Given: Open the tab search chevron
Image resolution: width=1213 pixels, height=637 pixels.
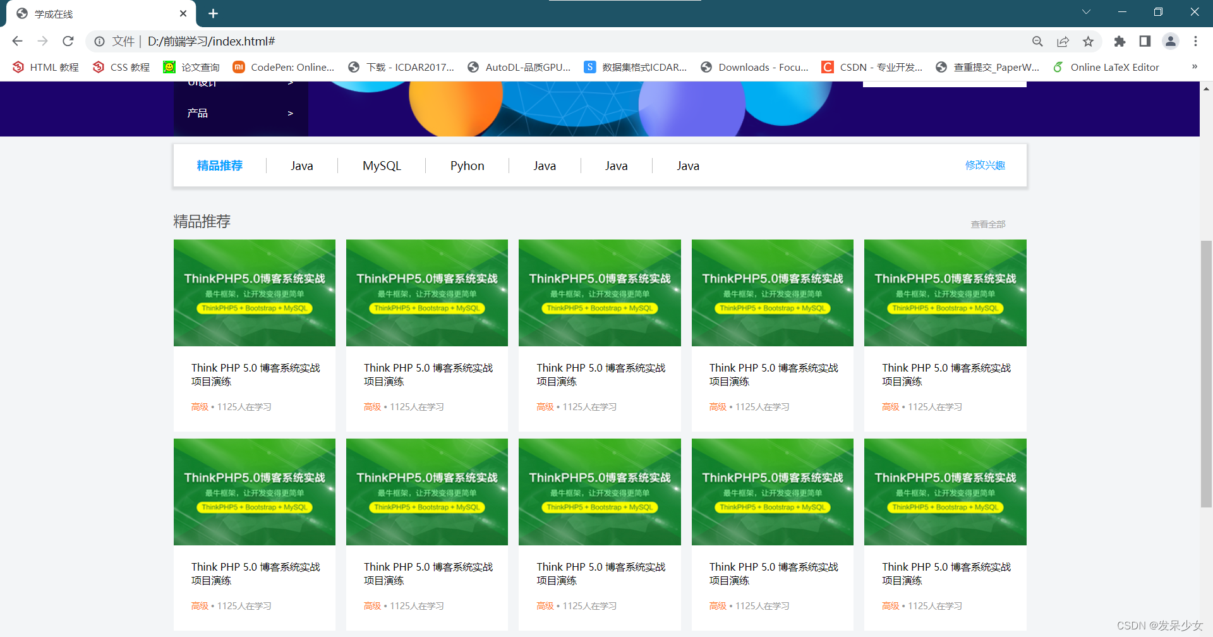Looking at the screenshot, I should (1086, 11).
